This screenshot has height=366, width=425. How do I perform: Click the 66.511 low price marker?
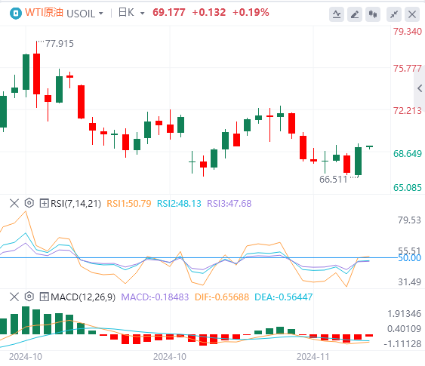point(333,180)
